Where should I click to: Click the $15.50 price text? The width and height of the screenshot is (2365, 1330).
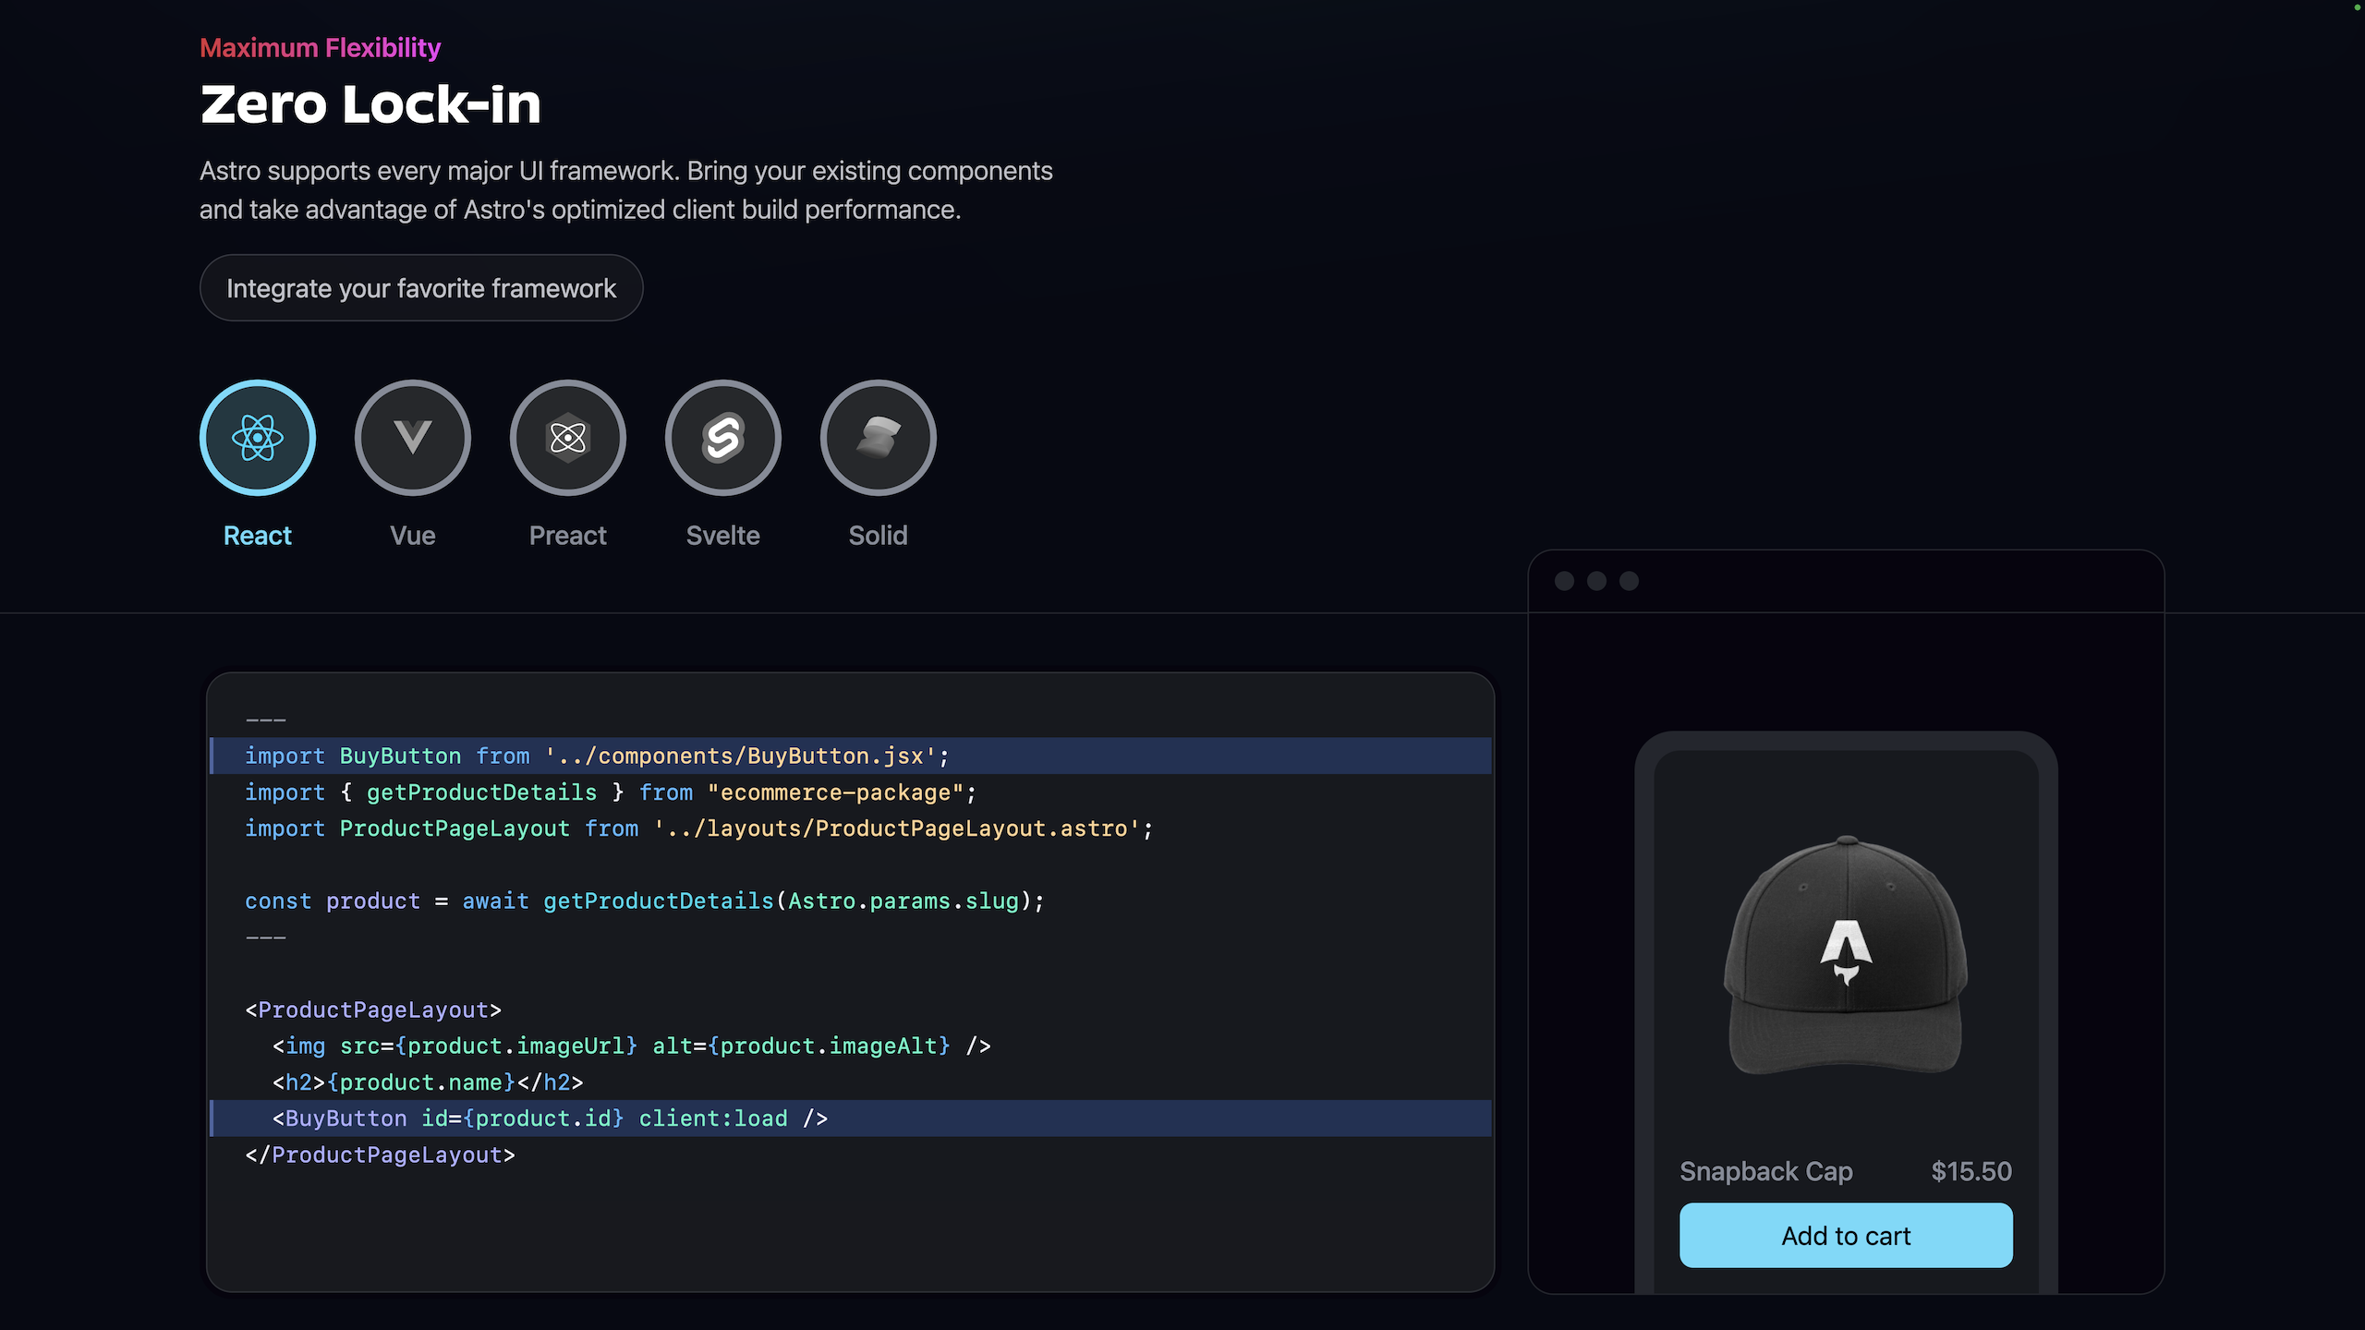pos(1971,1171)
